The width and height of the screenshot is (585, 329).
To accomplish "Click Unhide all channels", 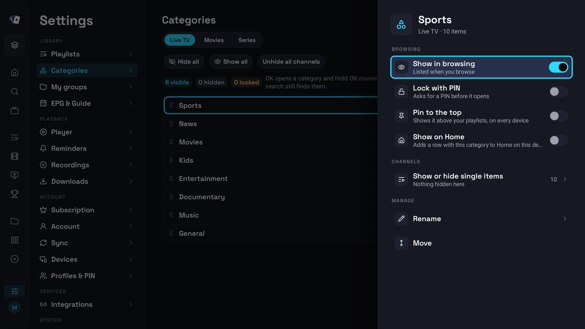I will pos(291,62).
